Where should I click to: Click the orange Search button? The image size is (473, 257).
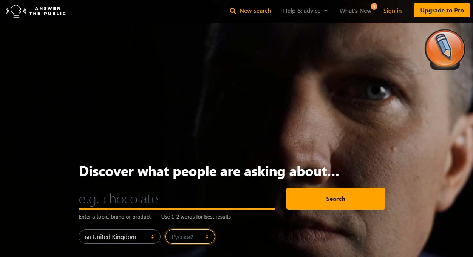coord(335,199)
